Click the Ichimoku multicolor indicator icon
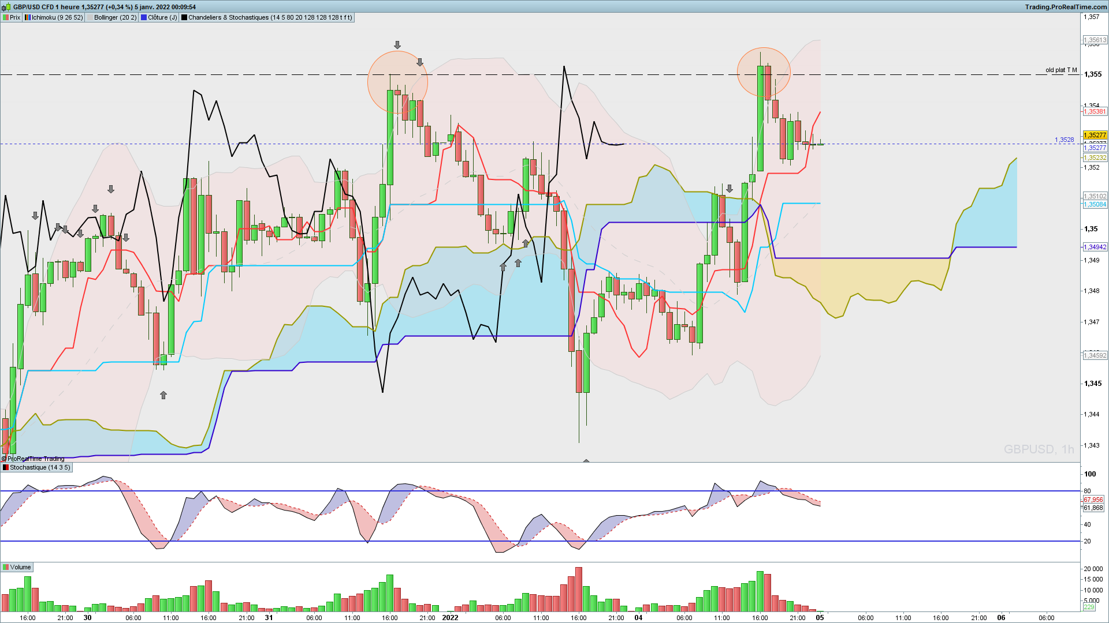Screen dimensions: 1109x623 (28, 17)
